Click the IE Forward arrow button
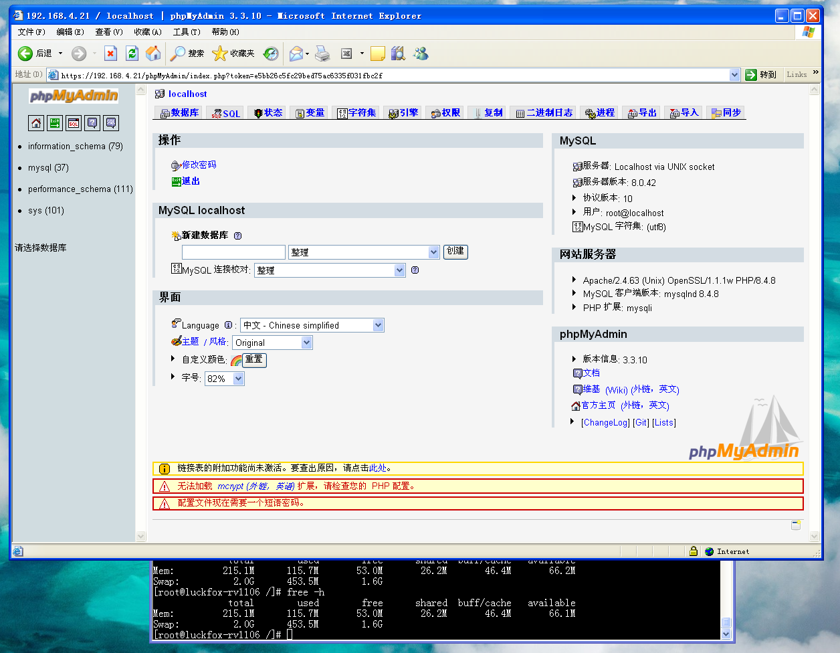Image resolution: width=840 pixels, height=653 pixels. coord(79,54)
